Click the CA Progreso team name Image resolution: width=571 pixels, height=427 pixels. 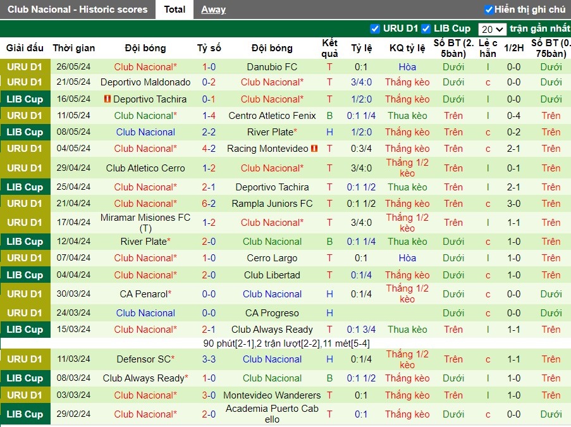pyautogui.click(x=272, y=313)
